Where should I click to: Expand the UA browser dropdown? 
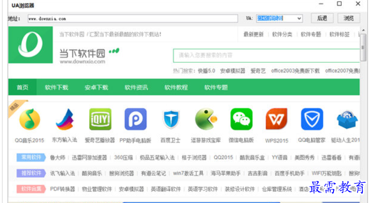(x=299, y=18)
